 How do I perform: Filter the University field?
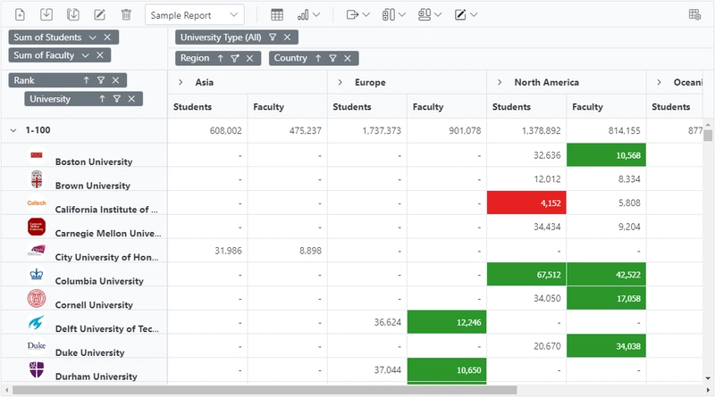click(117, 99)
